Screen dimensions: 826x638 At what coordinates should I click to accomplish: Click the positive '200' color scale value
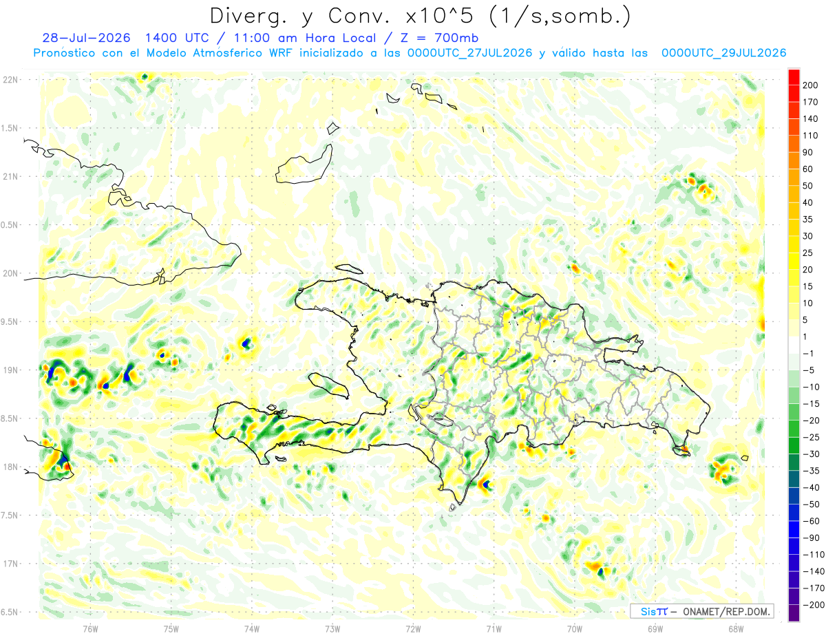[x=811, y=85]
